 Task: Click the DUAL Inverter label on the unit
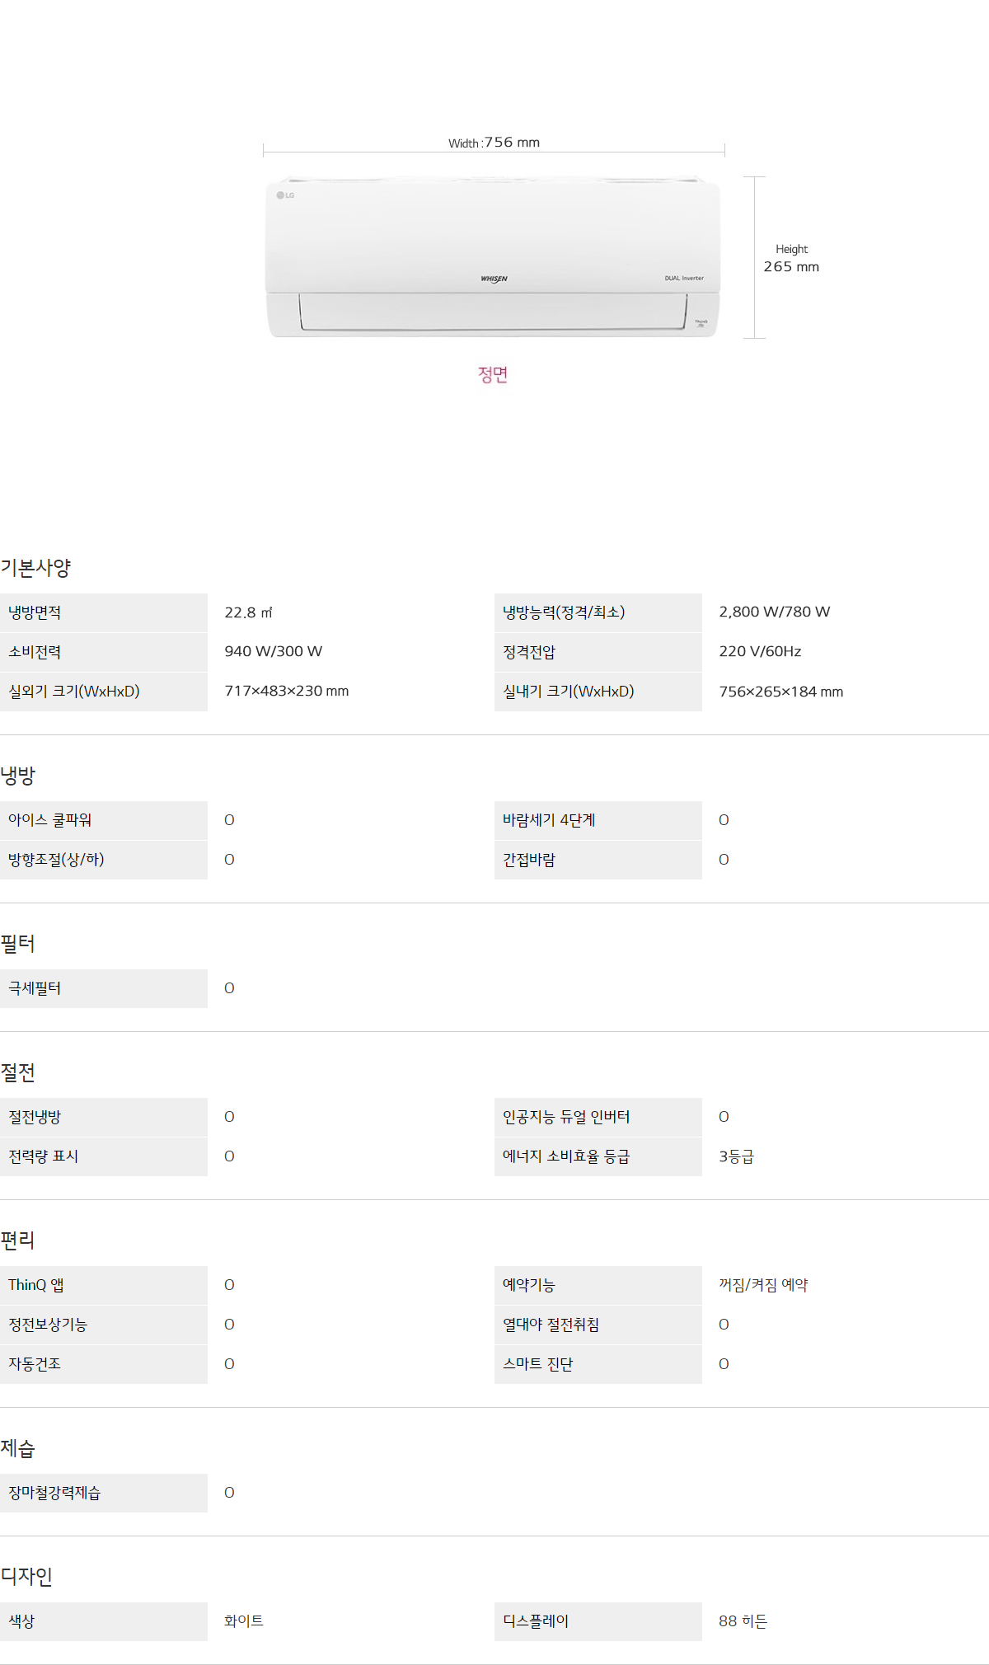pyautogui.click(x=684, y=278)
